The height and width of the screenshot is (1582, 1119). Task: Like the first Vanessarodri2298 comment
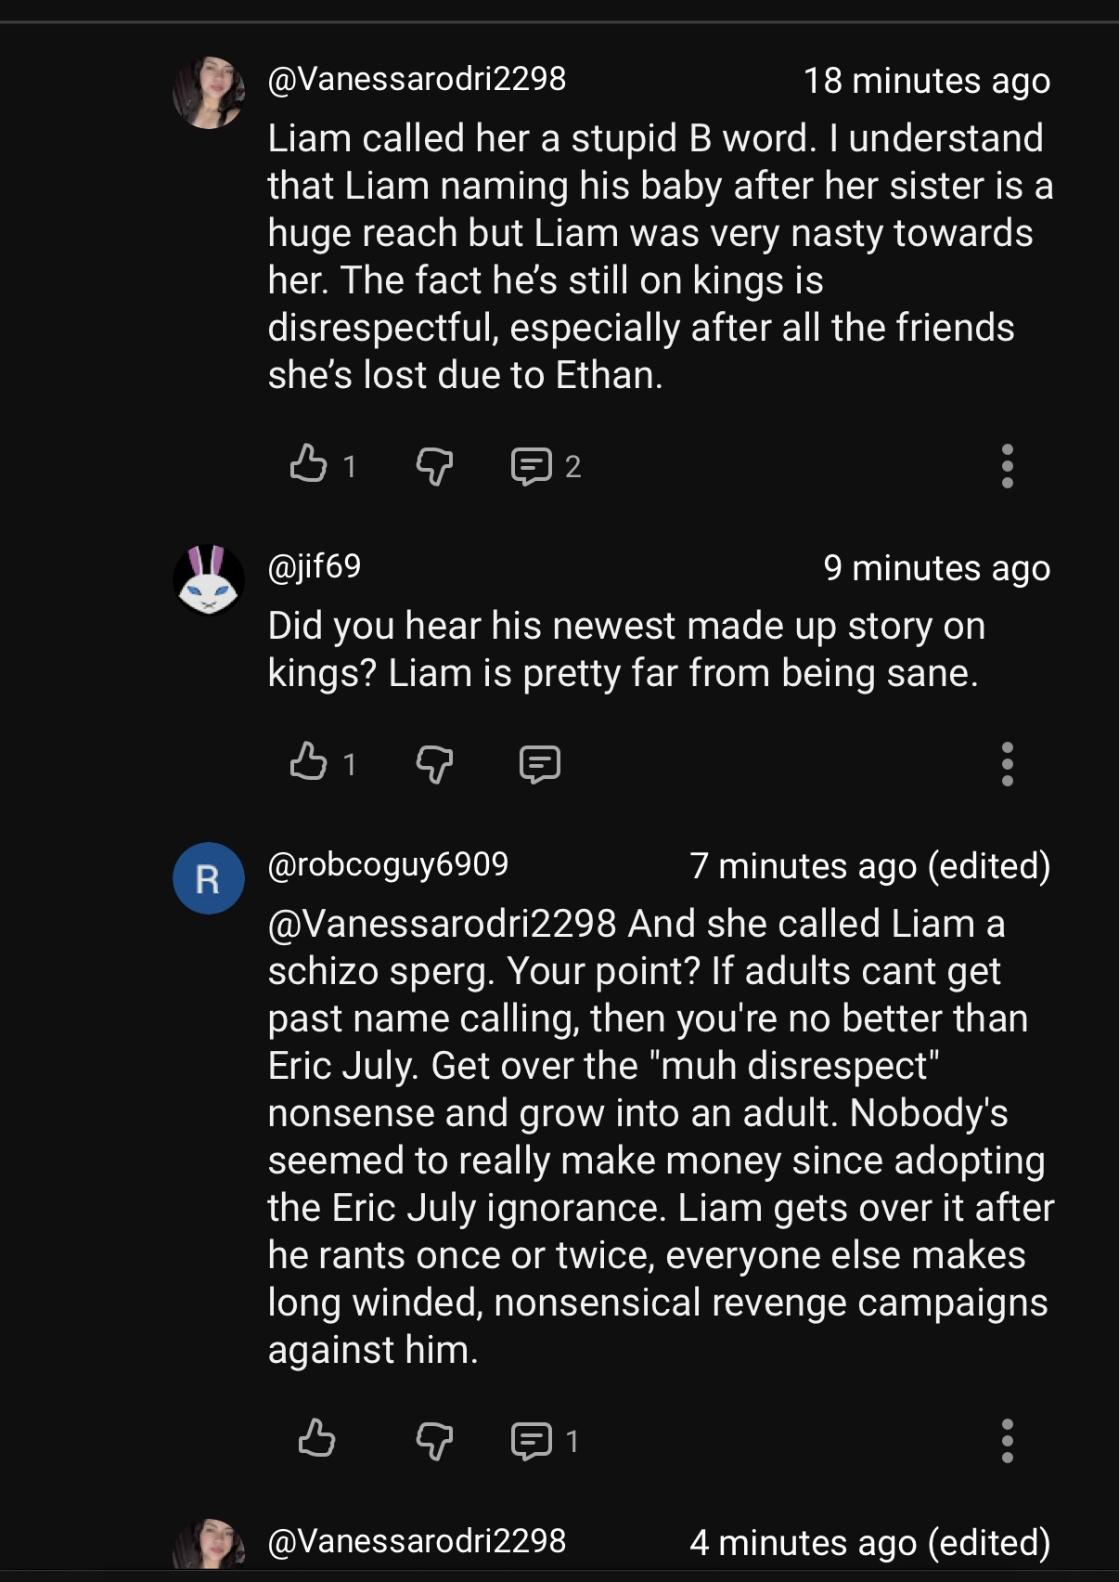tap(308, 464)
